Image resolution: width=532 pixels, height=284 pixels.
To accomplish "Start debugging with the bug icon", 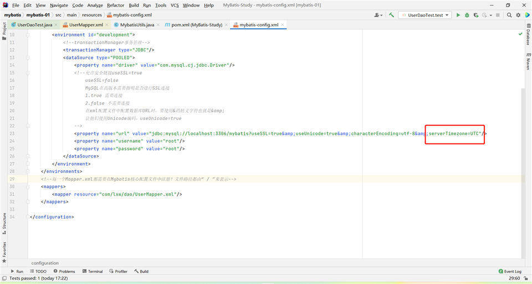I will tap(467, 15).
